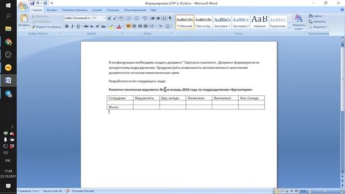Screen dimensions: 345x194
Task: Click the proofing errors icon in status bar
Action: tap(67, 191)
